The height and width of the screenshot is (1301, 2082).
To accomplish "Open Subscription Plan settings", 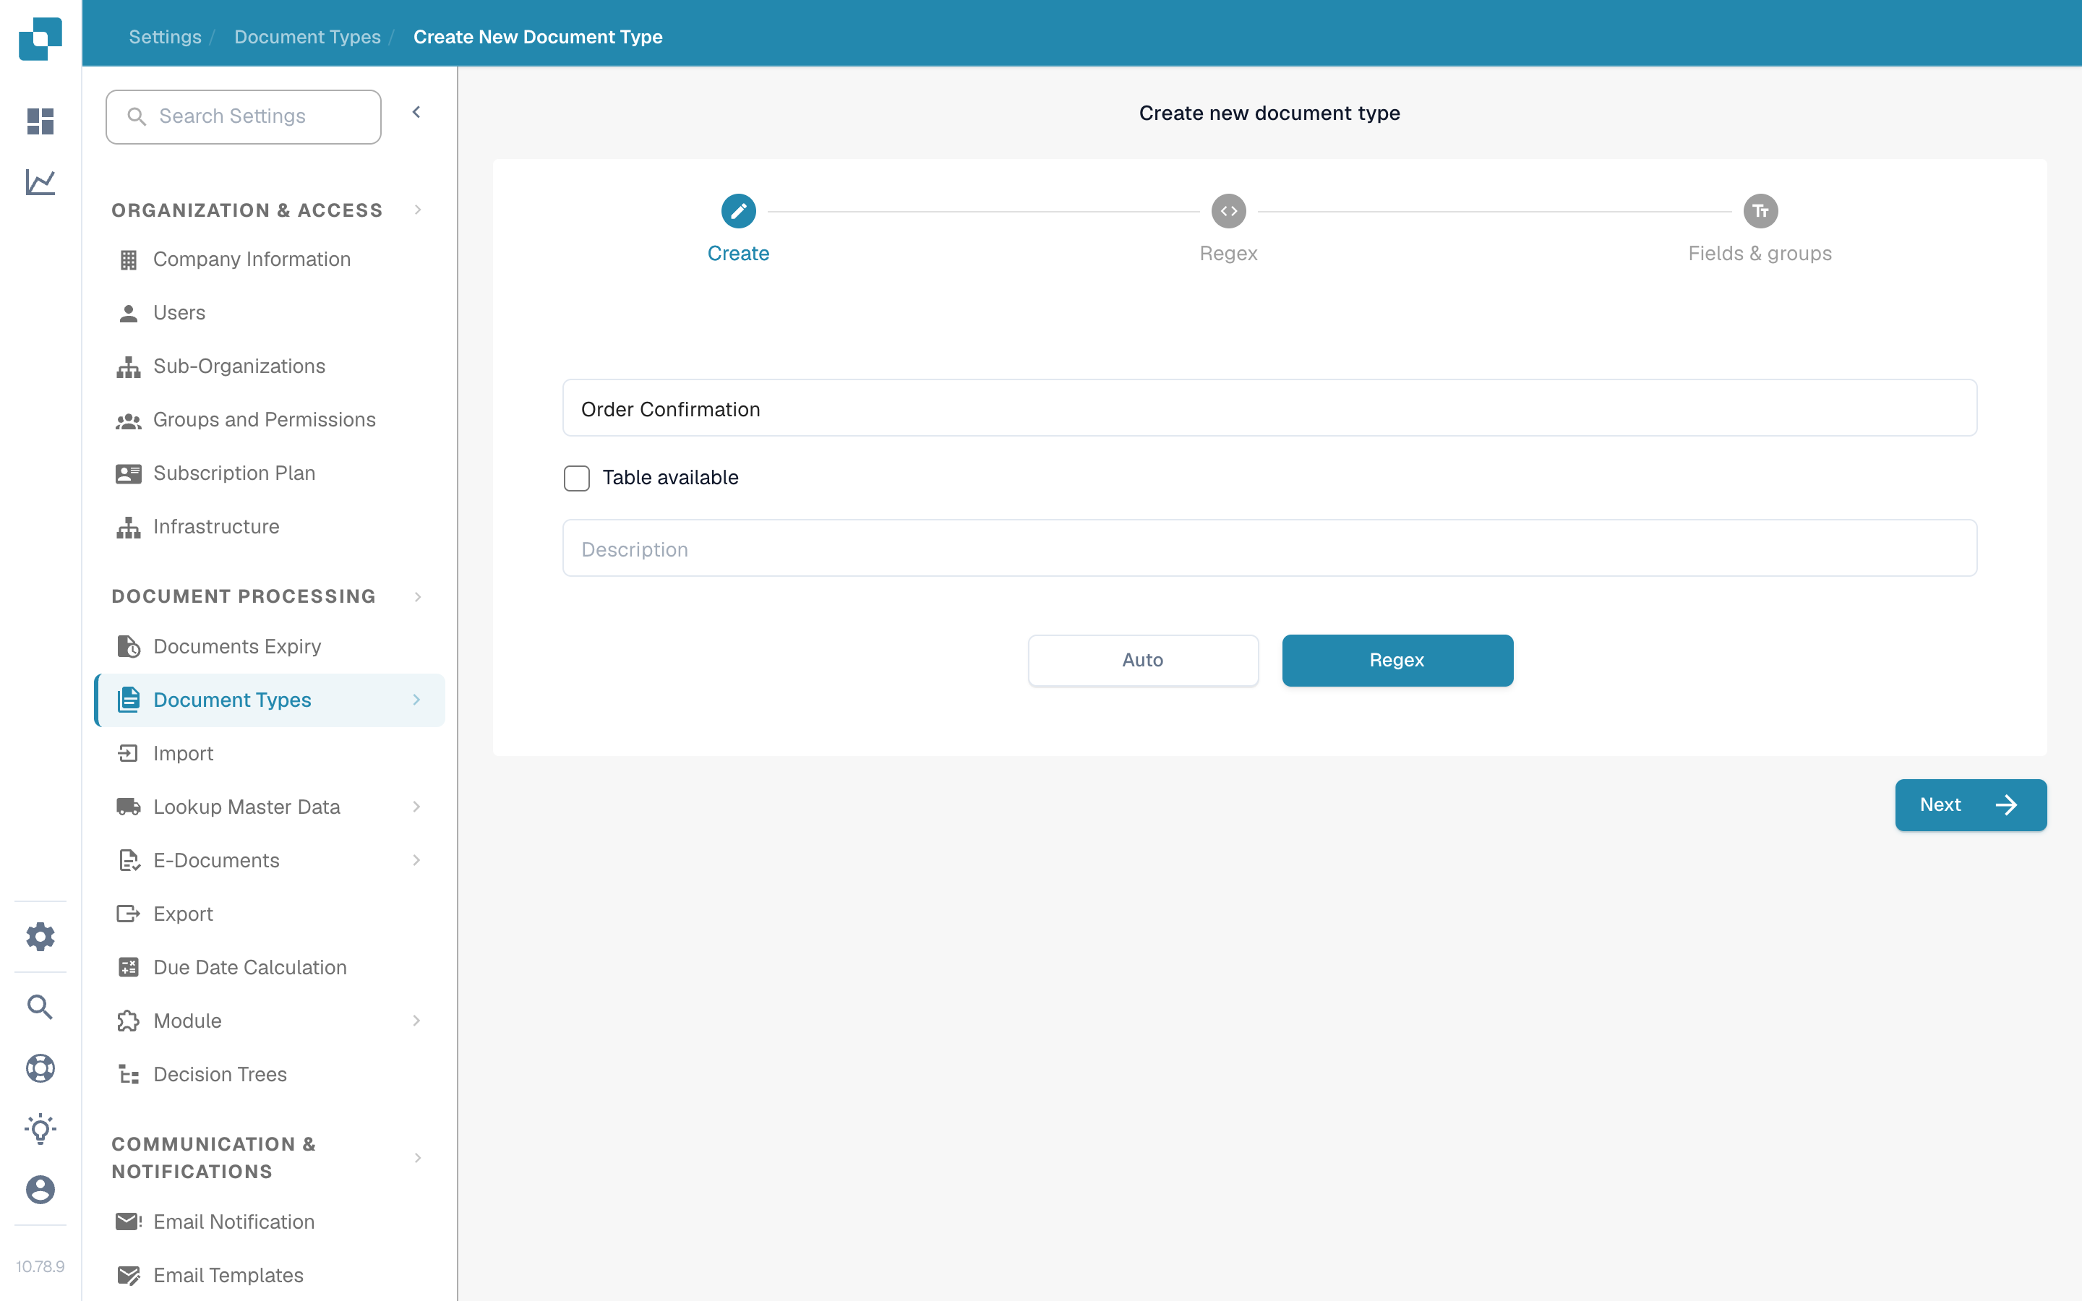I will click(x=269, y=473).
